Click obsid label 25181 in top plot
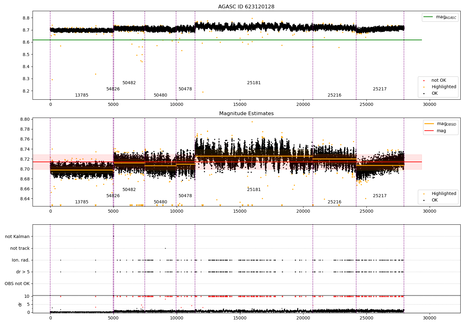This screenshot has width=465, height=325. point(254,83)
